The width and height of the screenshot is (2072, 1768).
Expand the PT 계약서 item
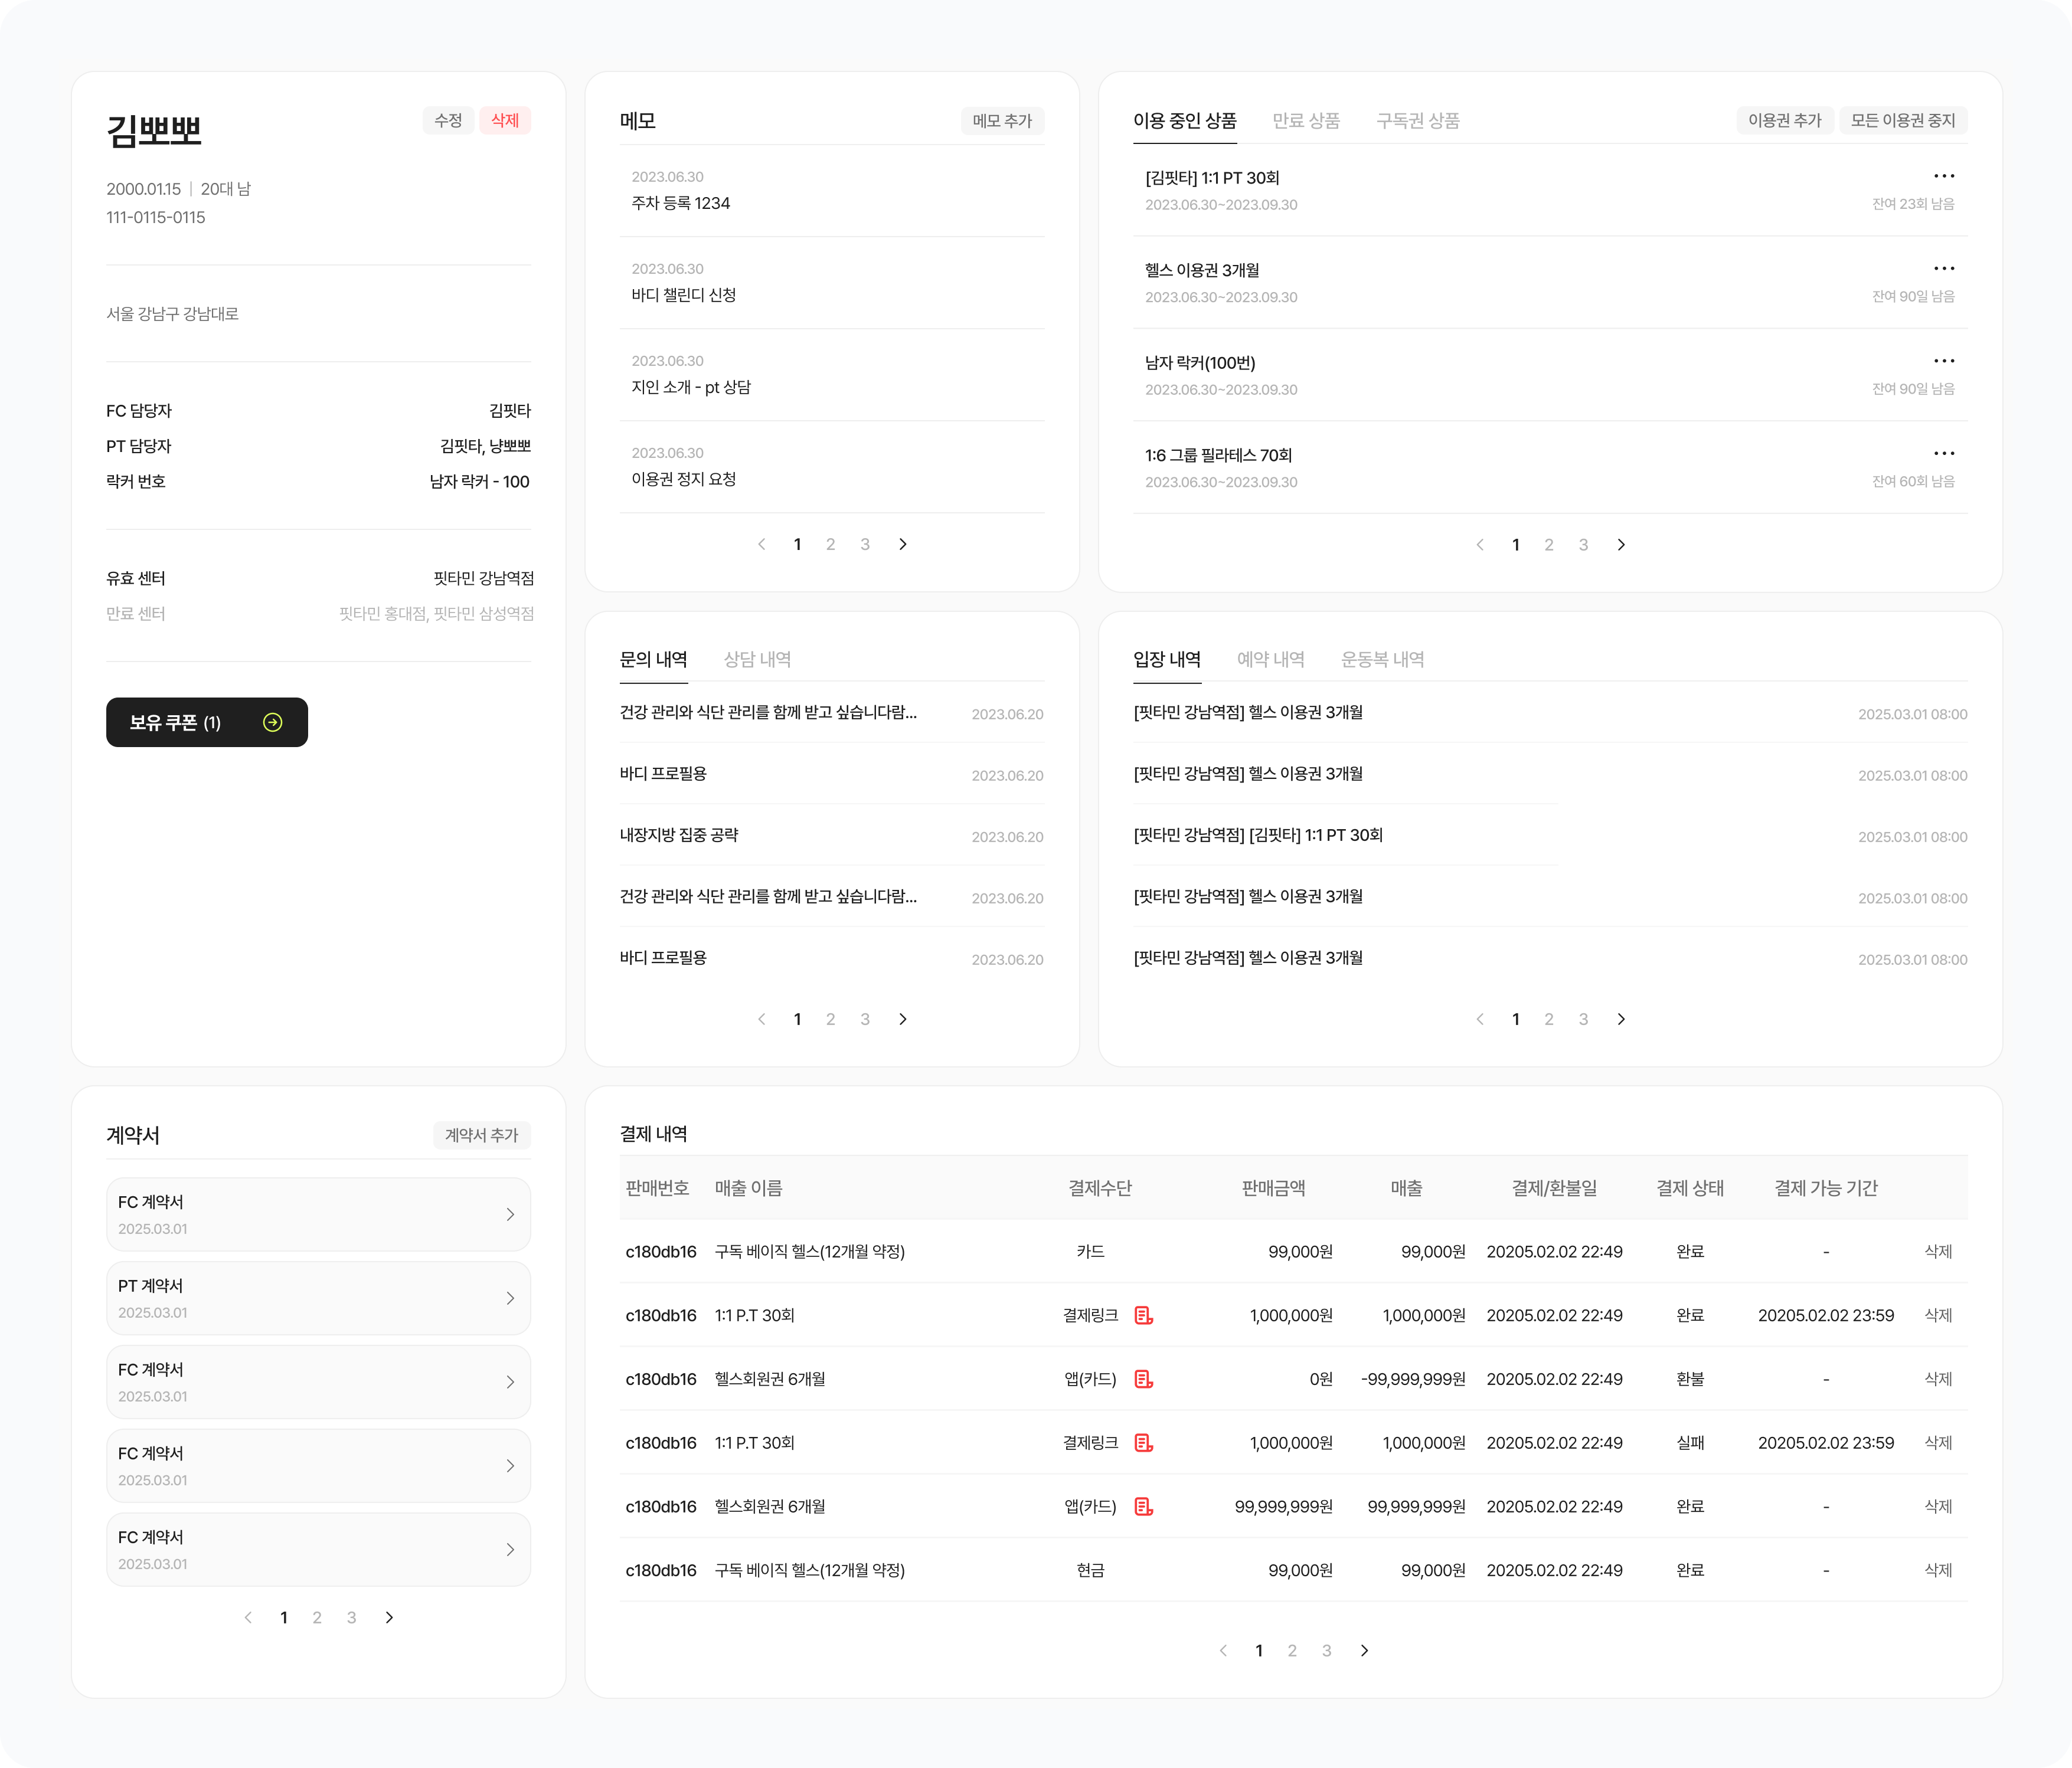[x=318, y=1298]
